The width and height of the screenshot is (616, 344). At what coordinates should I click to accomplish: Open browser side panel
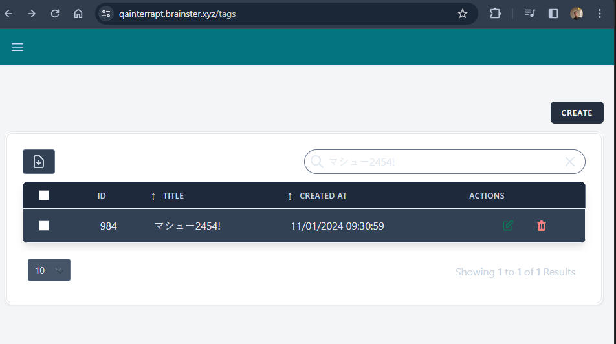click(553, 14)
